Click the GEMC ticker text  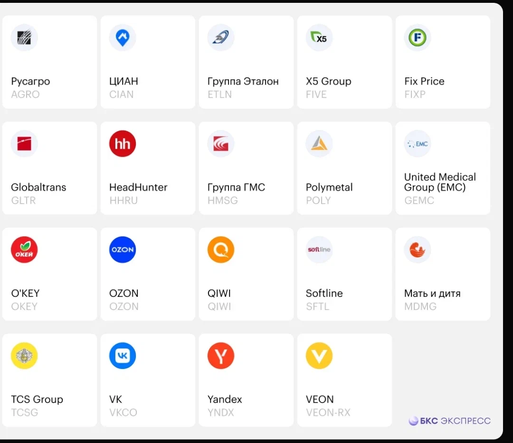[x=419, y=200]
